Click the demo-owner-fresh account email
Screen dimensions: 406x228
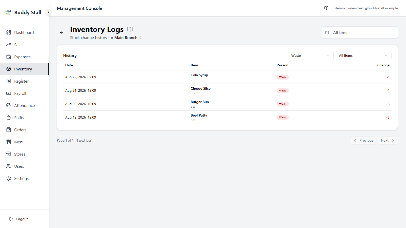366,8
